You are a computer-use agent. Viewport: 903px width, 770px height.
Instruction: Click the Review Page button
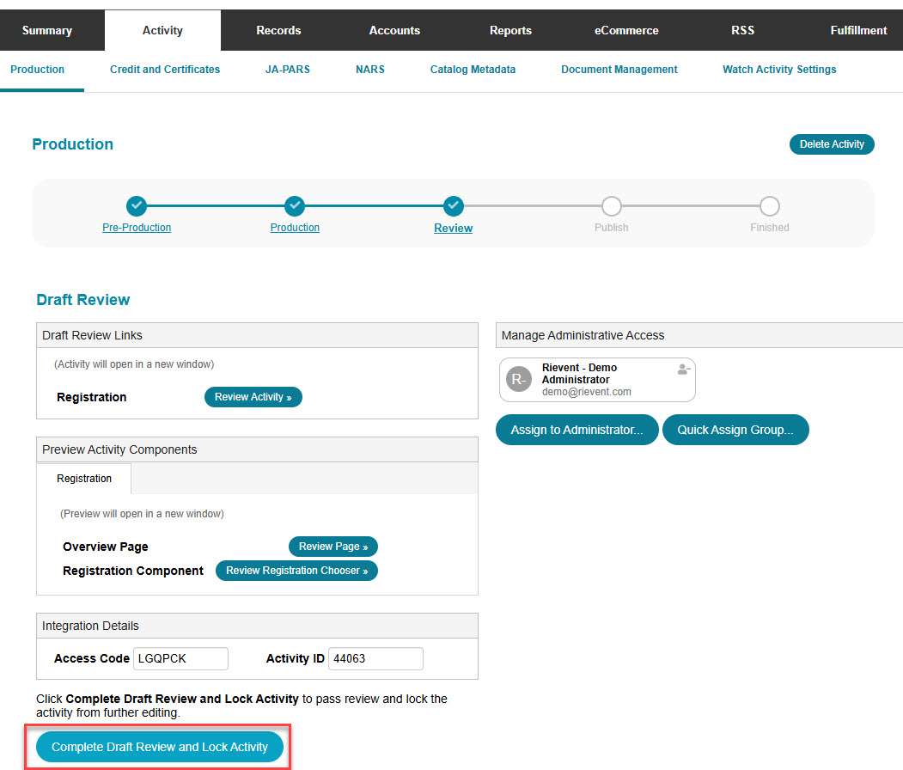click(333, 547)
